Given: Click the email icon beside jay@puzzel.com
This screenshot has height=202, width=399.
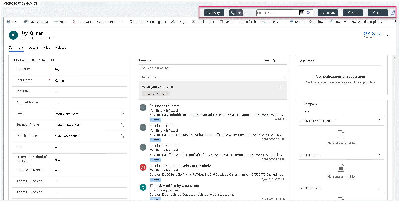Looking at the screenshot, I should pyautogui.click(x=123, y=114).
